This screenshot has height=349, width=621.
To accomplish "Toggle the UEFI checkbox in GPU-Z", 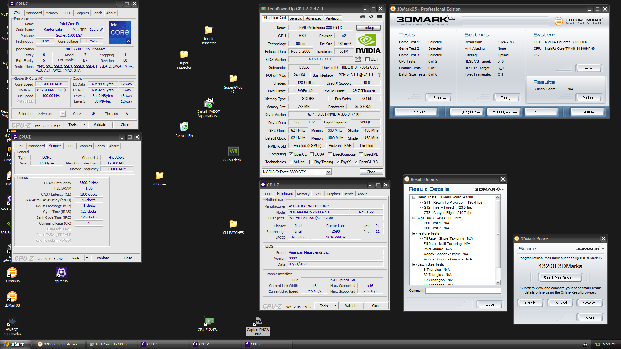I will [x=367, y=59].
